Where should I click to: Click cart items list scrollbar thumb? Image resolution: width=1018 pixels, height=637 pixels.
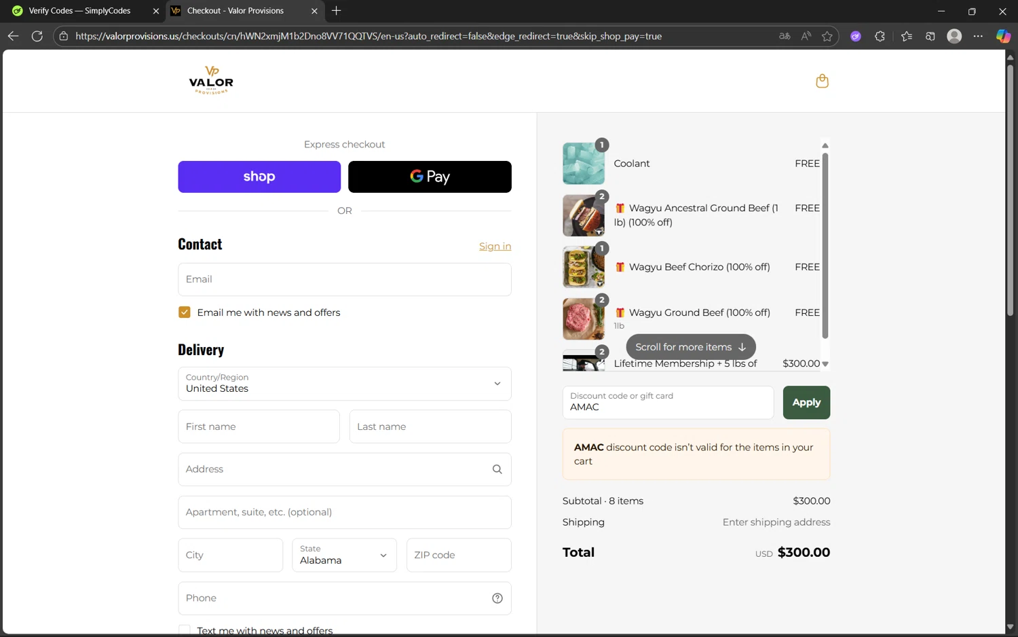[x=825, y=245]
